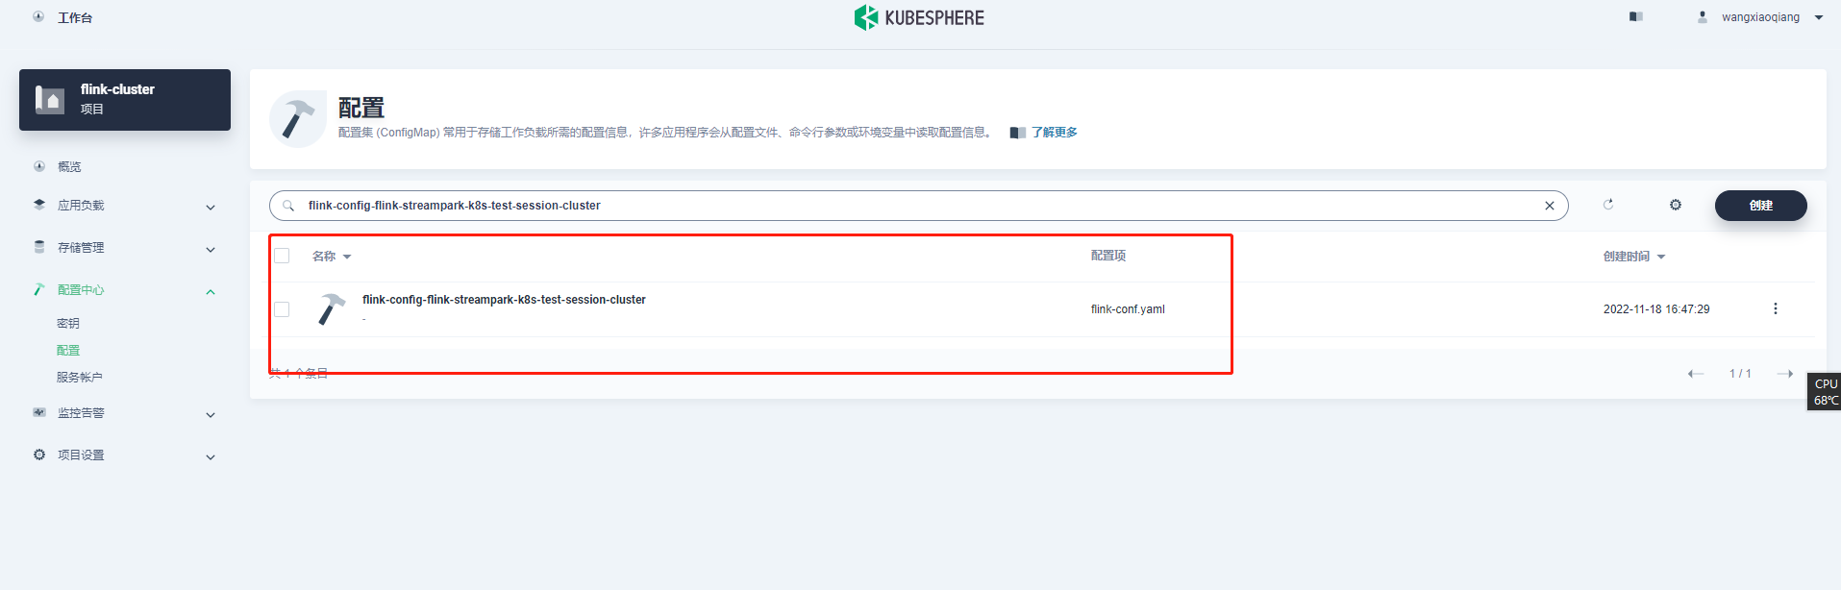This screenshot has width=1841, height=590.
Task: Click the 应用负载 layers icon
Action: point(39,205)
